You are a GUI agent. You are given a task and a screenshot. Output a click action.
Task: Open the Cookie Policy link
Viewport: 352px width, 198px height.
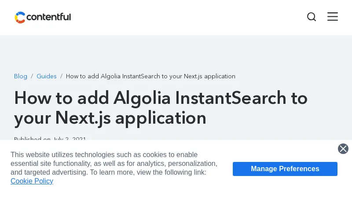pos(32,181)
